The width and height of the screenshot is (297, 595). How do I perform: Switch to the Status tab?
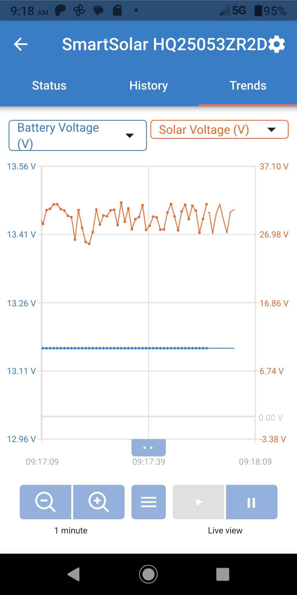(x=49, y=85)
